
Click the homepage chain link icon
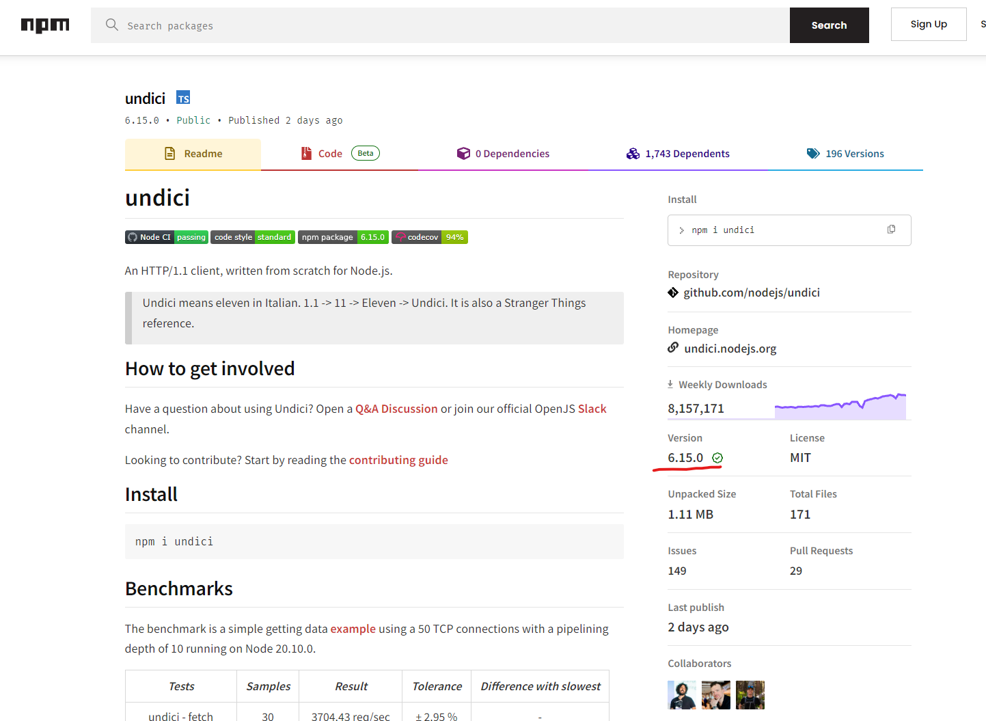[673, 348]
